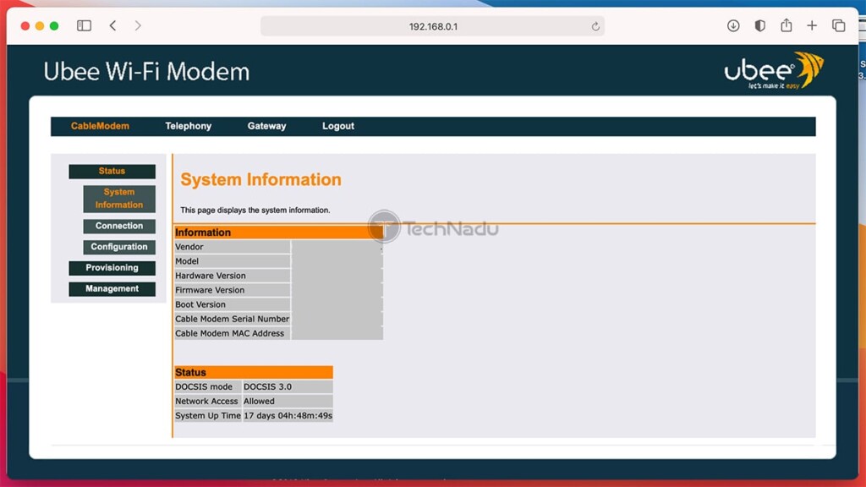Minimize the Safari window
This screenshot has width=866, height=487.
click(39, 26)
